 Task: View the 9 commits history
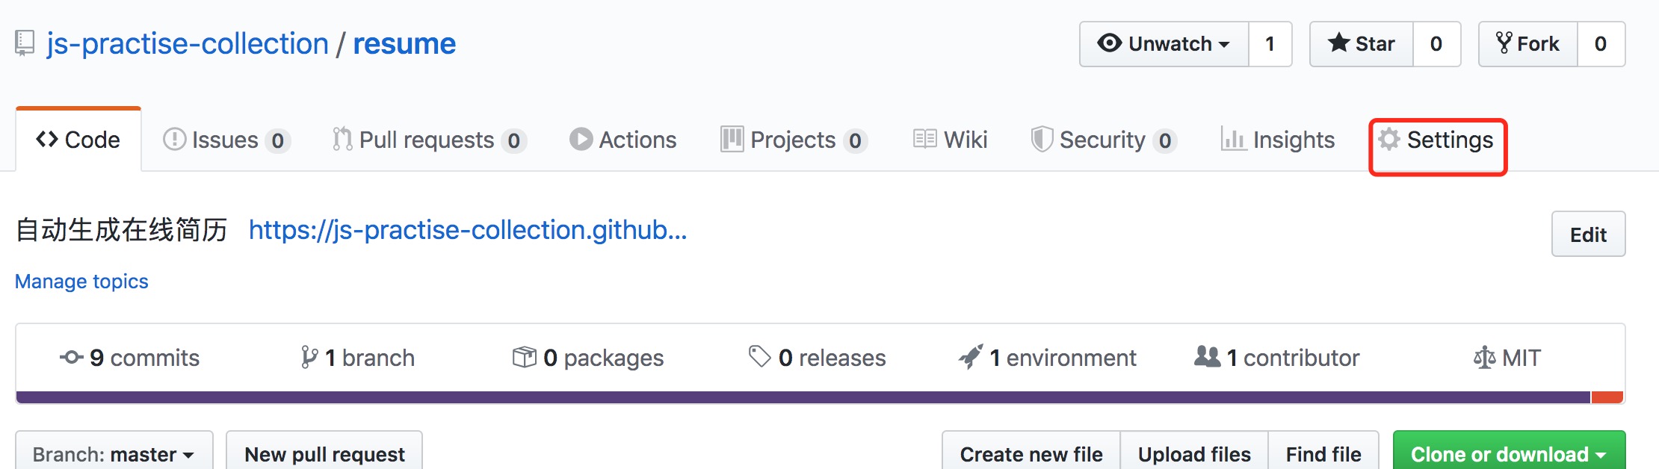coord(130,358)
